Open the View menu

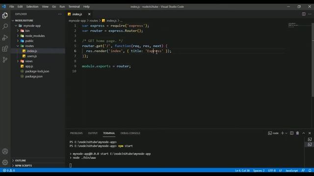(x=45, y=6)
